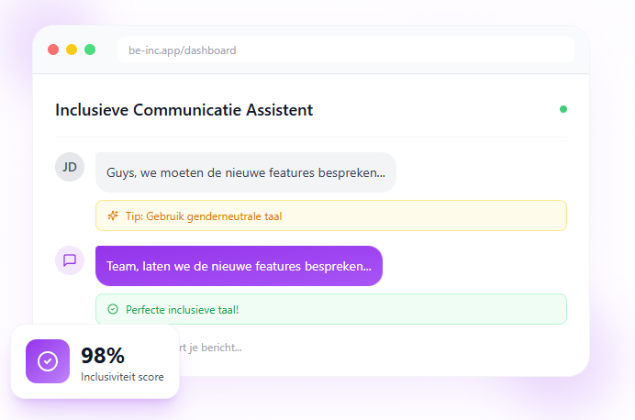Screen dimensions: 635x420
Task: Select the "Guys, we moeten" message bubble
Action: coord(246,172)
